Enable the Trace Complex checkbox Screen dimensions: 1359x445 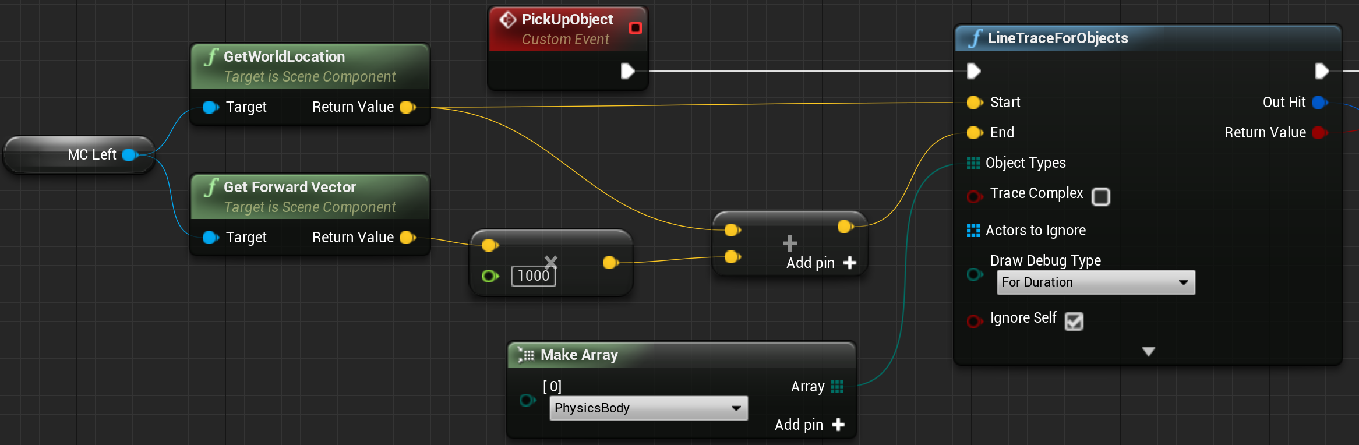point(1100,197)
